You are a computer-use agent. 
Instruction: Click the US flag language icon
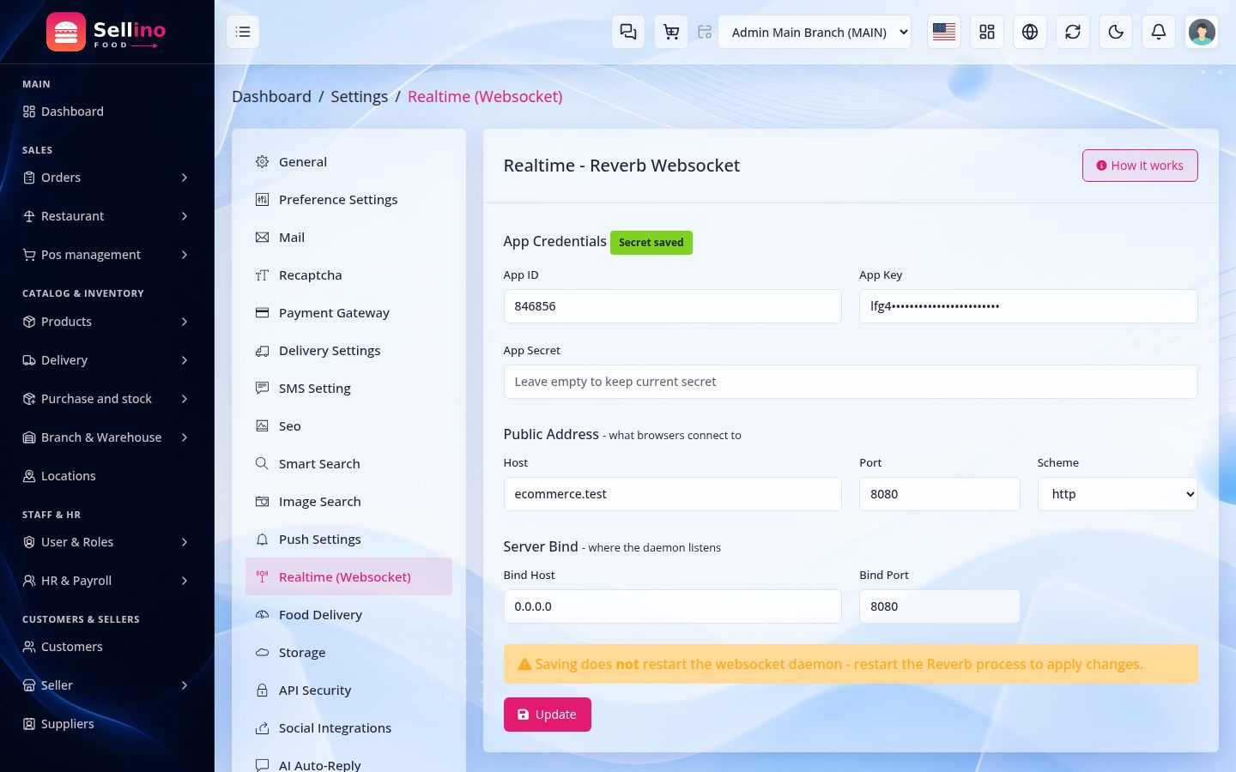944,32
